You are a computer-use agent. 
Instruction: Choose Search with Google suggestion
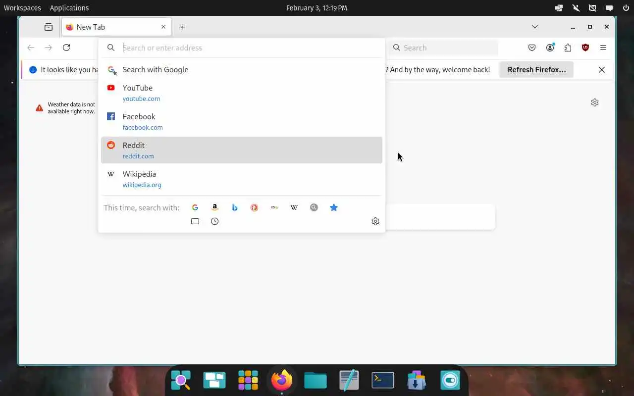[242, 70]
